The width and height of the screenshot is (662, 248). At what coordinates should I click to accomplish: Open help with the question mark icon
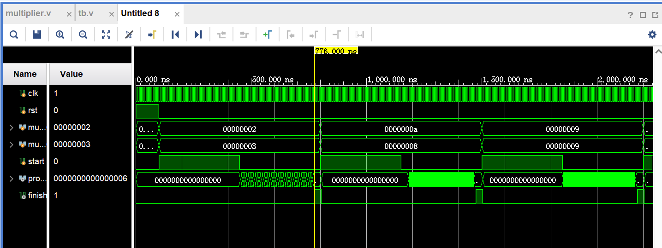click(631, 15)
